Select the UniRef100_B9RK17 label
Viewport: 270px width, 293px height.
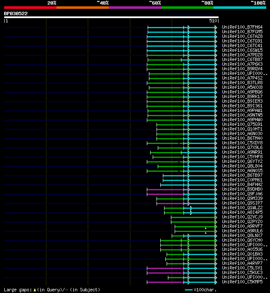point(242,96)
